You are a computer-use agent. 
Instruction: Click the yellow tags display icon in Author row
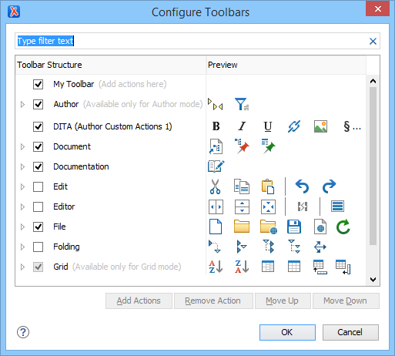216,104
